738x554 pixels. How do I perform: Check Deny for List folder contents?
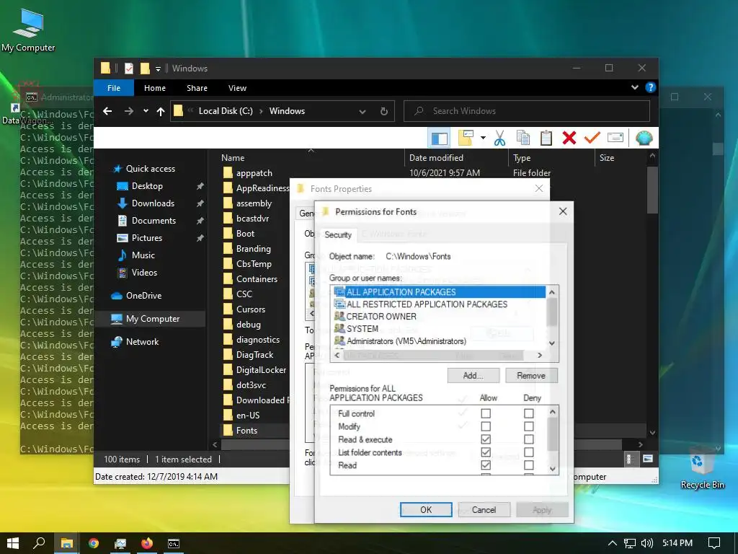tap(528, 452)
